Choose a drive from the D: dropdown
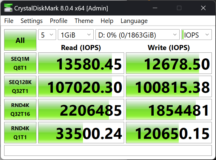 (x=137, y=35)
